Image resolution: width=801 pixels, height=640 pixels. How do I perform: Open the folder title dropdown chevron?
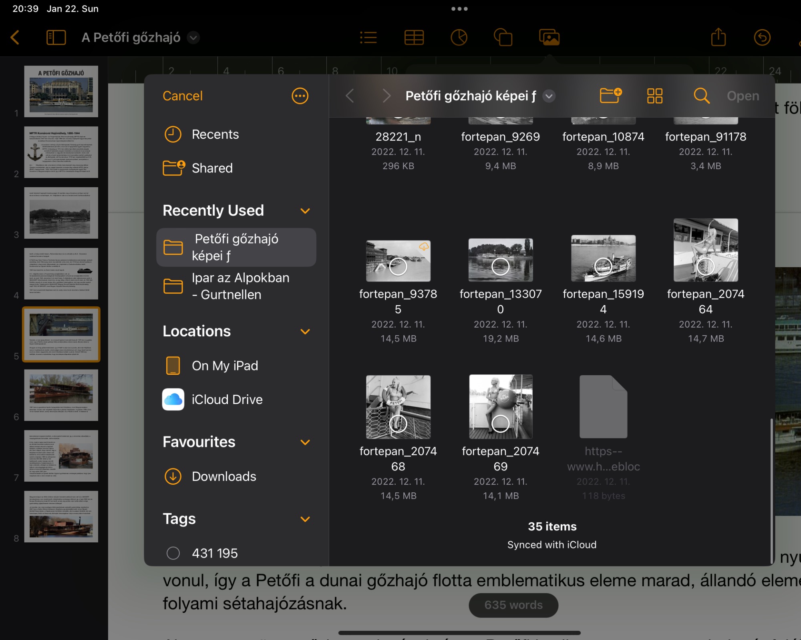[x=549, y=96]
